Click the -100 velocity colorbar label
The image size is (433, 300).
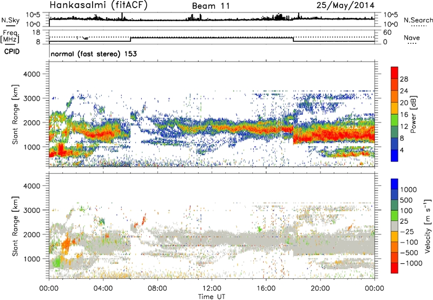(x=409, y=242)
